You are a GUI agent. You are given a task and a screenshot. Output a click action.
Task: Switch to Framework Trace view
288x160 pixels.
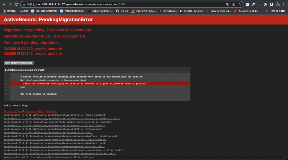pos(34,111)
